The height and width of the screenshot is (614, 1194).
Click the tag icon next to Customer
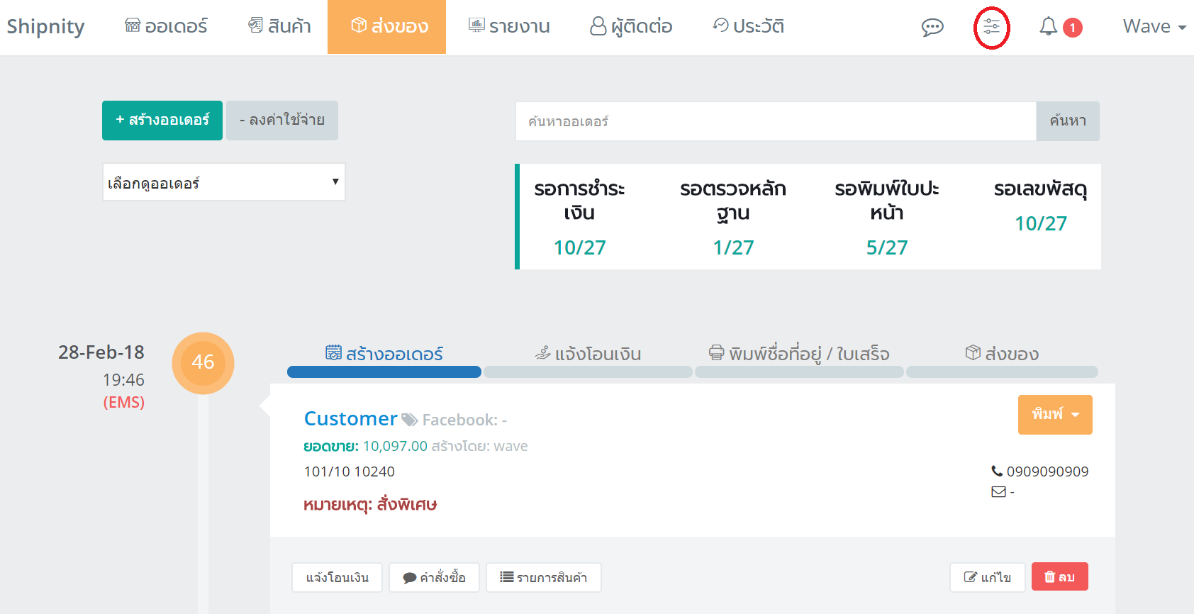[x=409, y=420]
